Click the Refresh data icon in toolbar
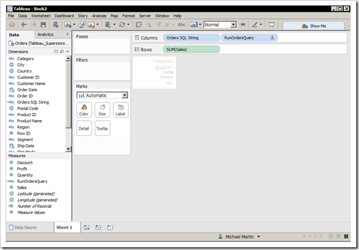The width and height of the screenshot is (359, 250). coord(122,25)
